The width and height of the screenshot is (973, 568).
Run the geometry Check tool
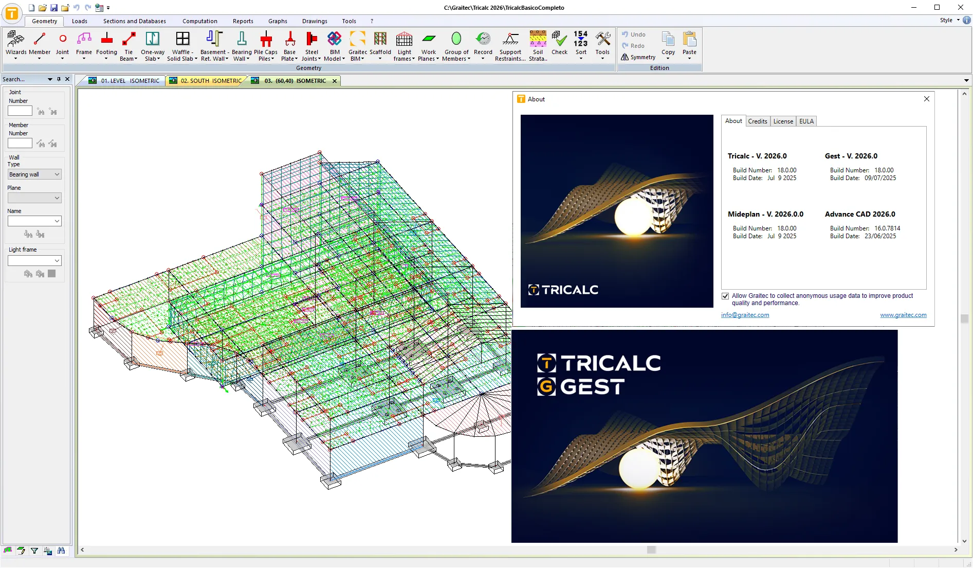[x=559, y=43]
